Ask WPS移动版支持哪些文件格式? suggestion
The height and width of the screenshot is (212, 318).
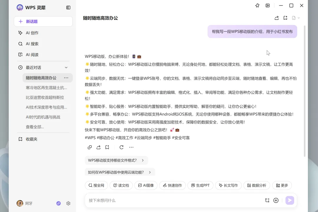(116, 160)
